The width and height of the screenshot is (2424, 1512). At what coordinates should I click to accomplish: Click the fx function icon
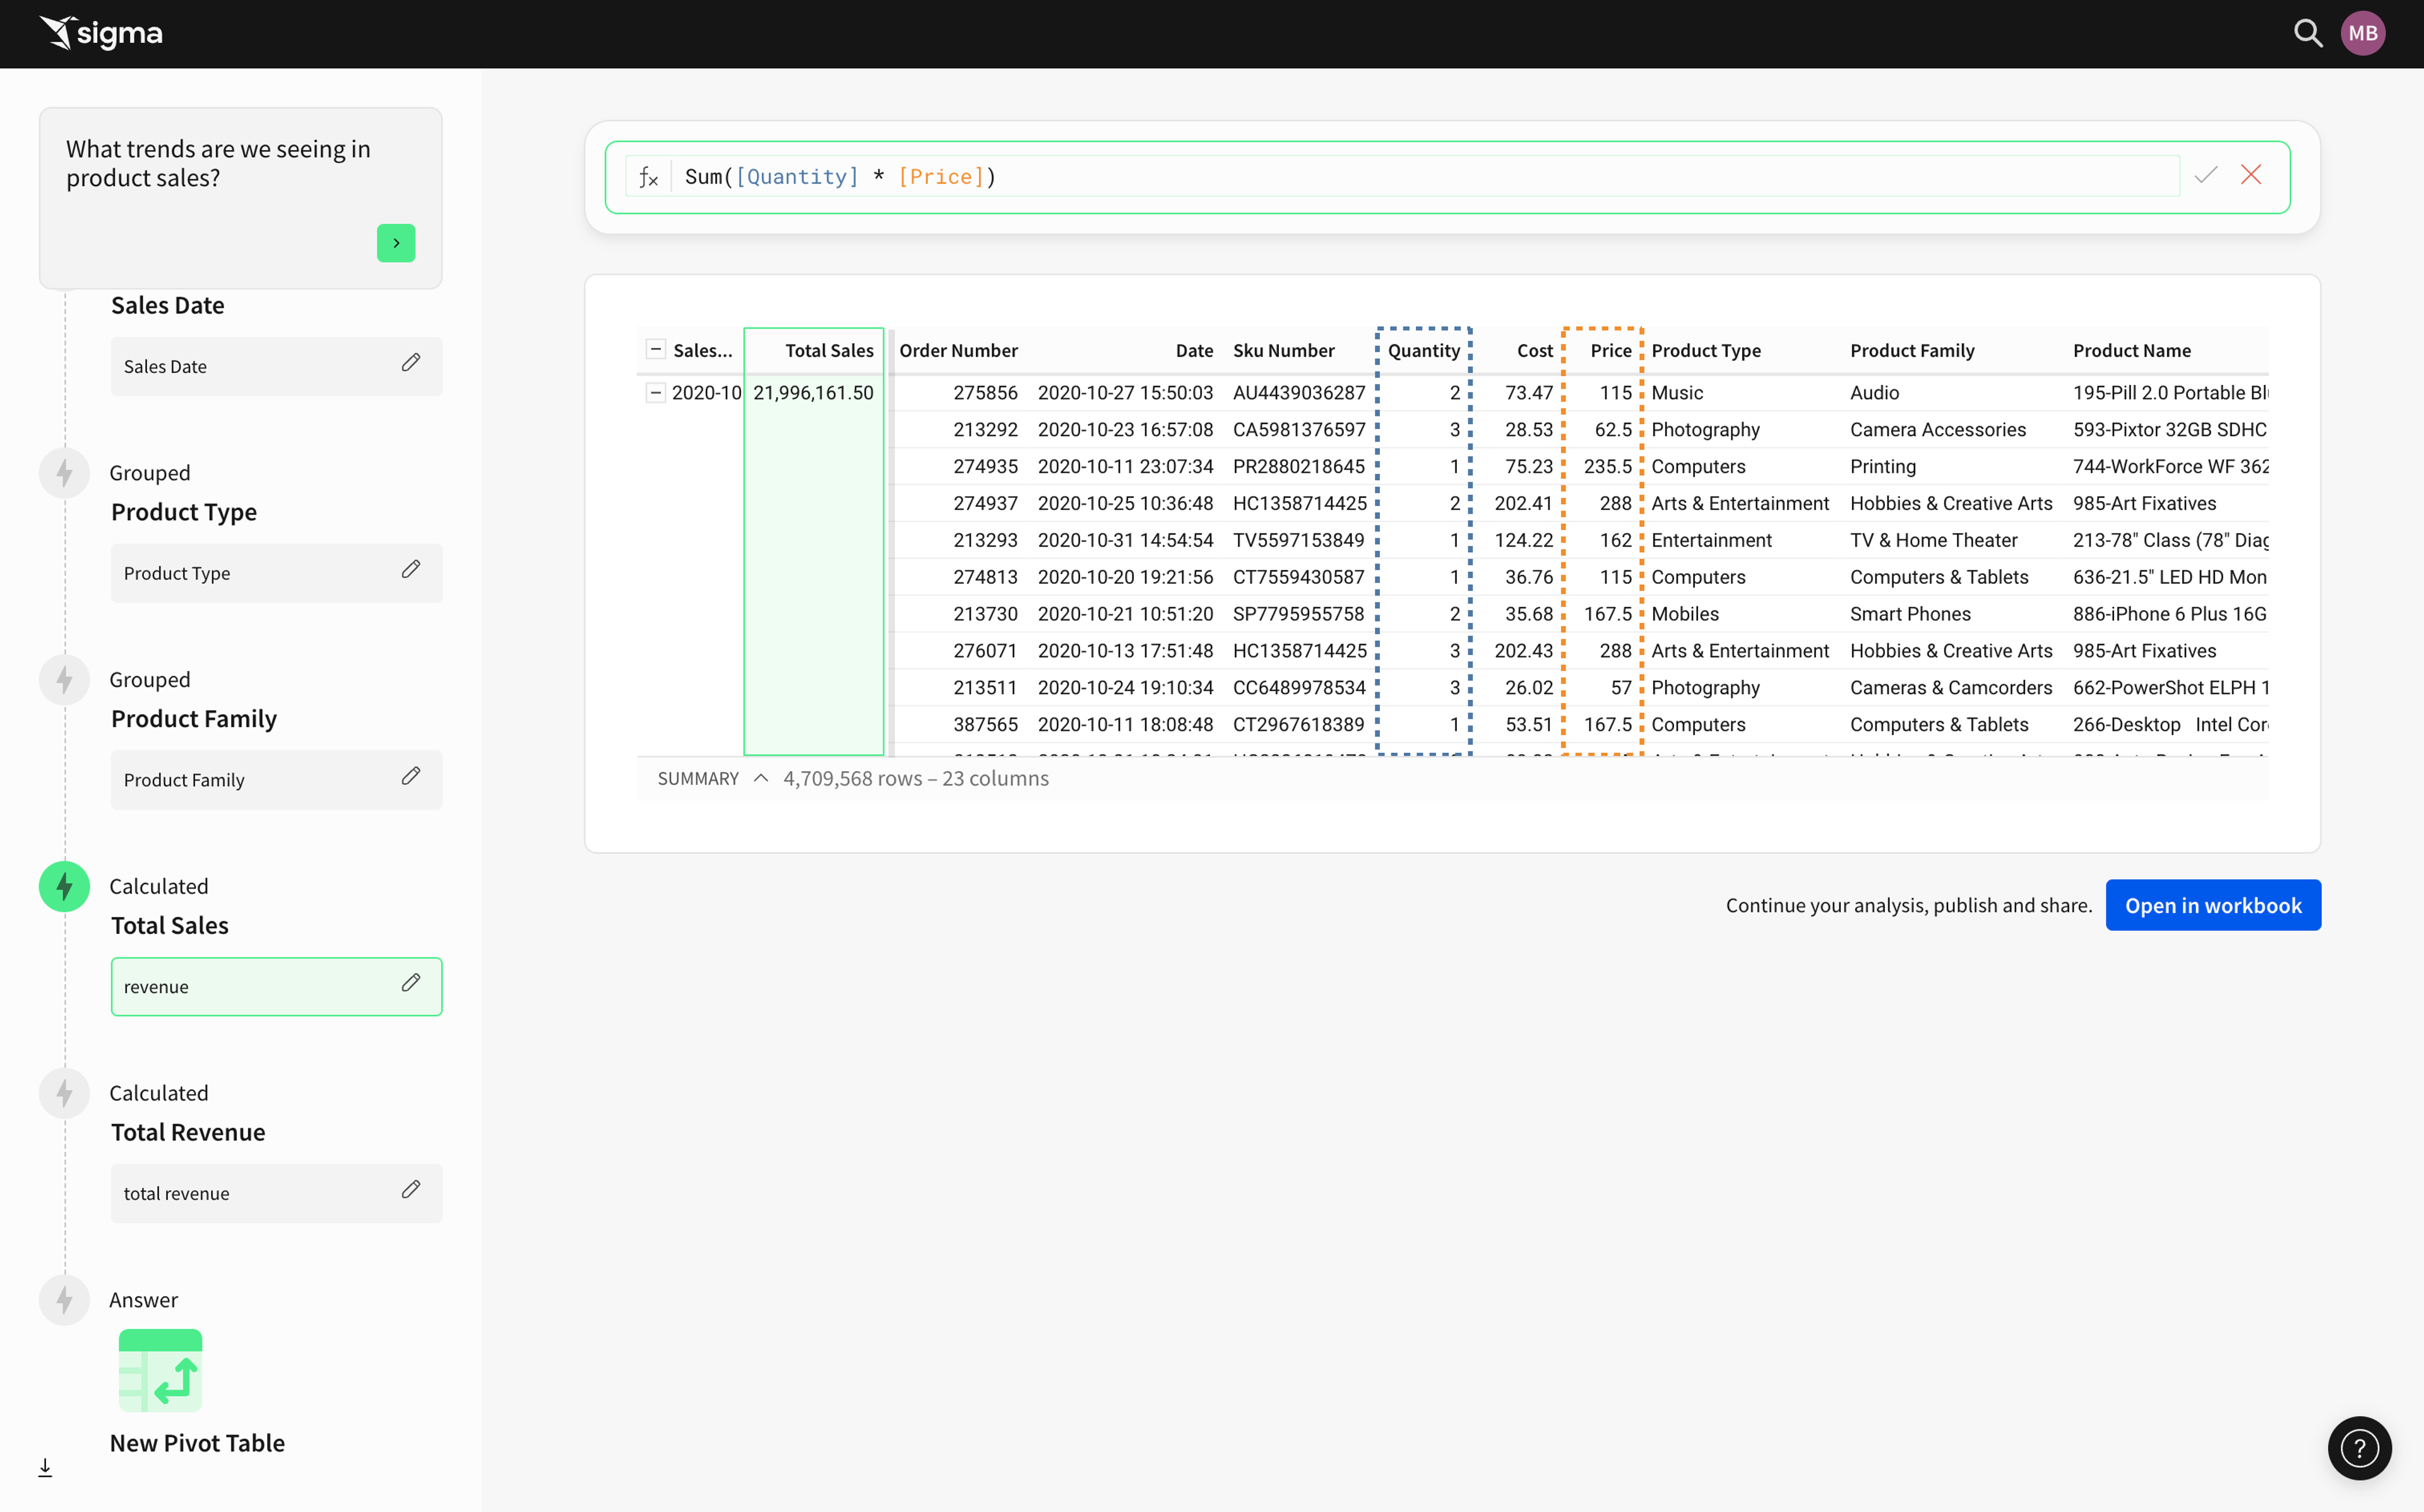click(x=648, y=177)
